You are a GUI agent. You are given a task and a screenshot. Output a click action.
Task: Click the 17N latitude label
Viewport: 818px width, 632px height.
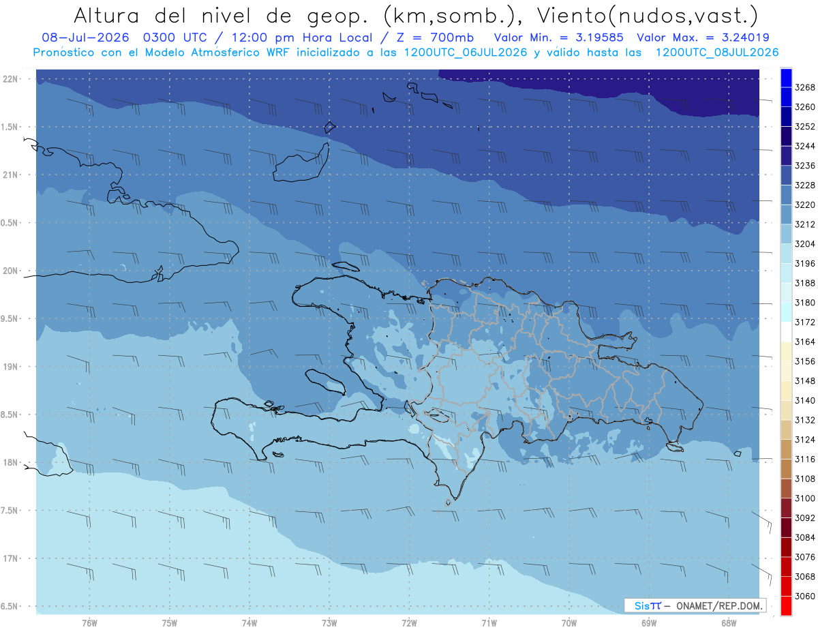10,558
